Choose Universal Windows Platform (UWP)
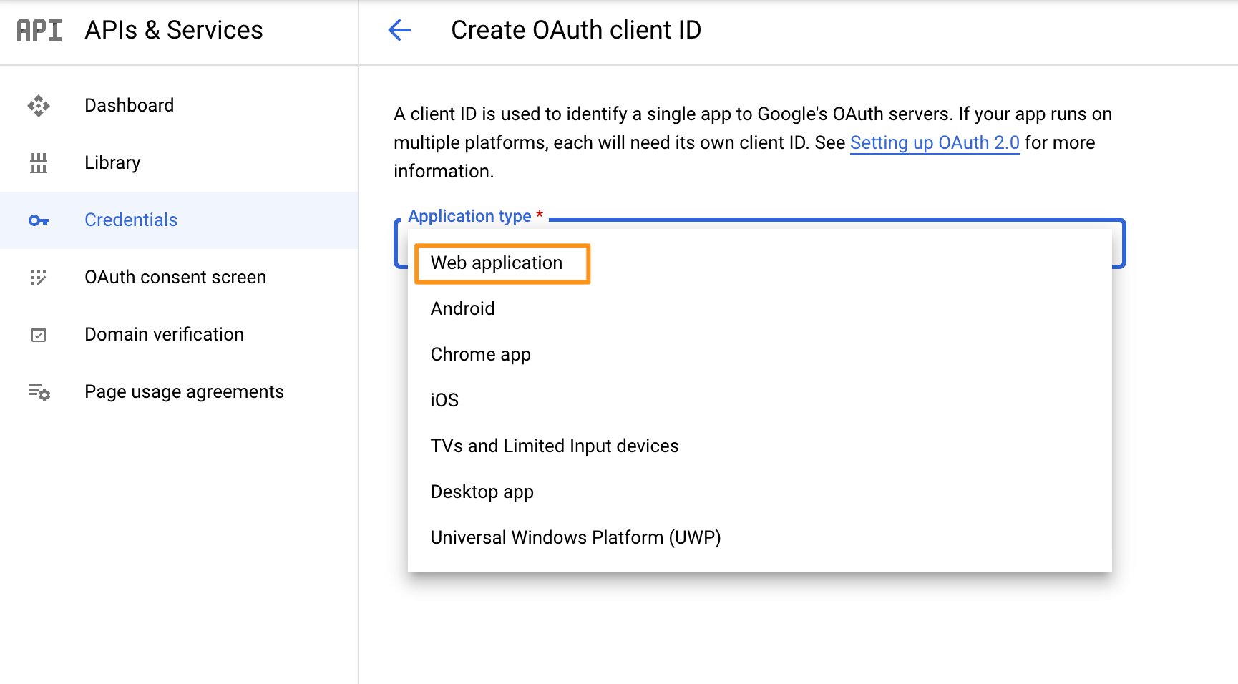Screen dimensions: 1238x684 tap(760, 538)
